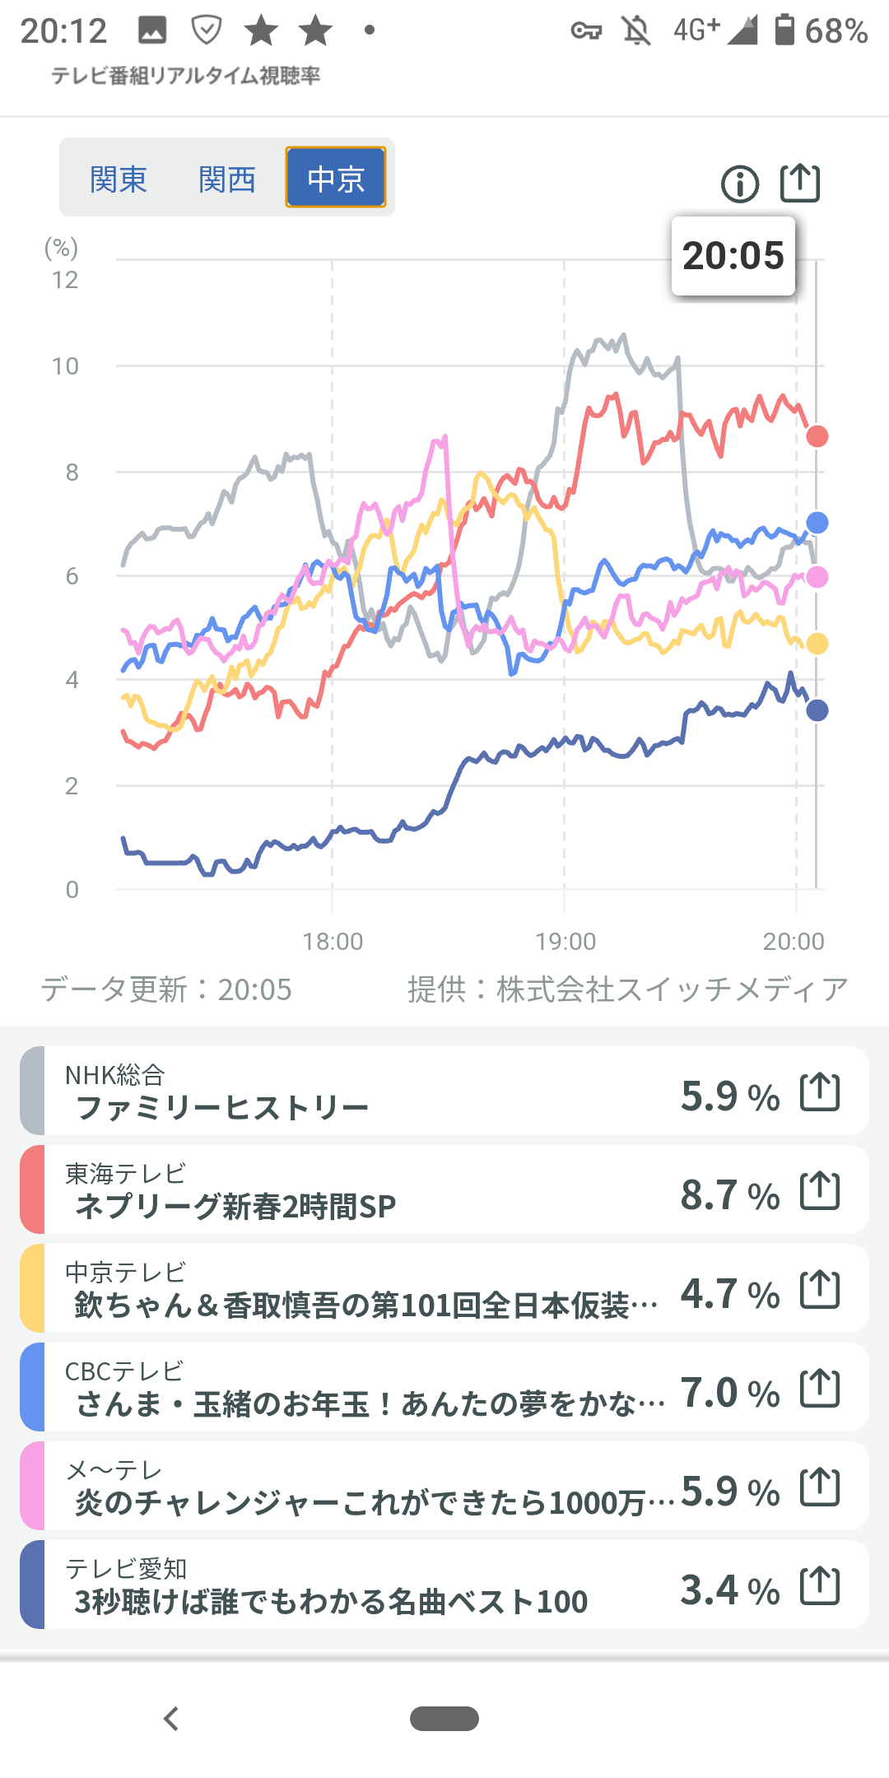
Task: Click the 20:05 time tooltip on chart
Action: click(733, 256)
